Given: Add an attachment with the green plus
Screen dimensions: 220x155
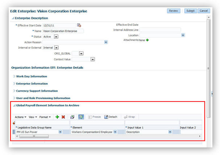Looking at the screenshot, I should click(147, 40).
